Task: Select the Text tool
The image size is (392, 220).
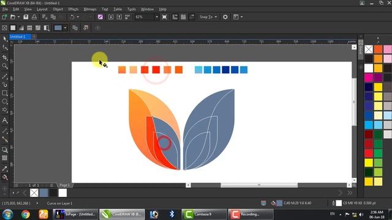Action: pyautogui.click(x=4, y=120)
